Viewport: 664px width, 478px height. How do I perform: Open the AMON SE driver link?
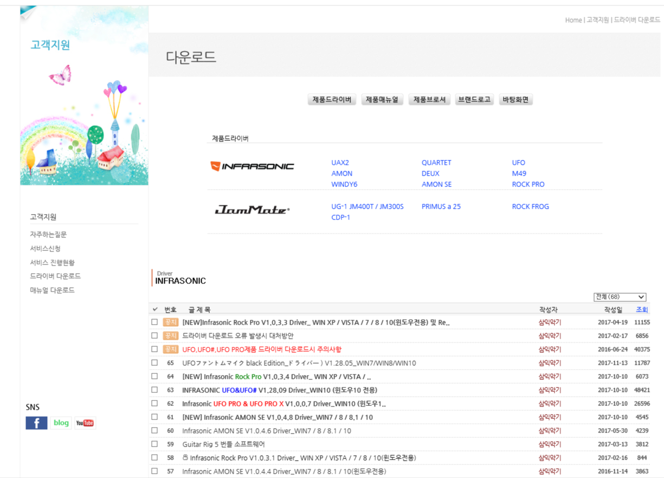(x=436, y=184)
